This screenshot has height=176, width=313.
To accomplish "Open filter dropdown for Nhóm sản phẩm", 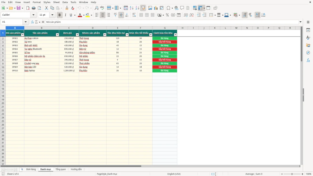I will coord(105,35).
